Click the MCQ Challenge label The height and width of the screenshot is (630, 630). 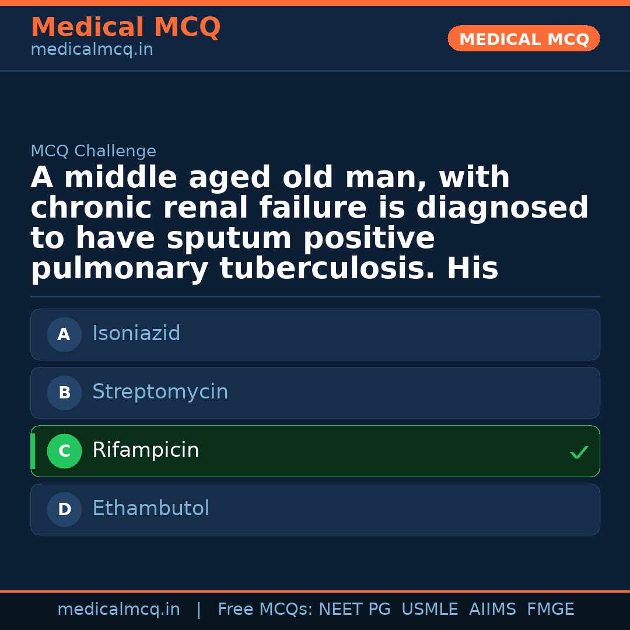pos(93,152)
